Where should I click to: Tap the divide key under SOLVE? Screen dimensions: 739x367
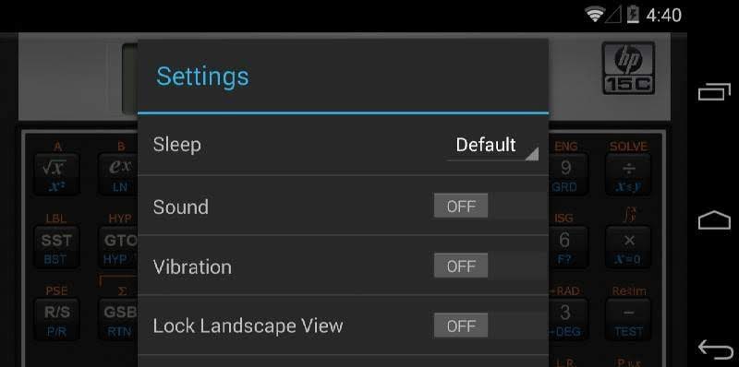(628, 174)
